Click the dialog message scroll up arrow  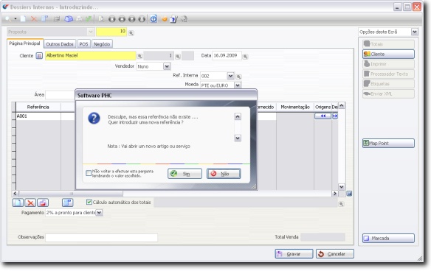238,116
